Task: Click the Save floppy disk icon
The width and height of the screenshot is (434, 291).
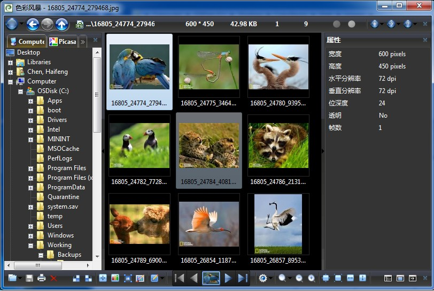Action: (29, 278)
